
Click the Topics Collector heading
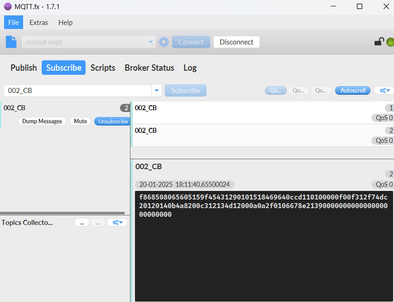click(x=27, y=223)
